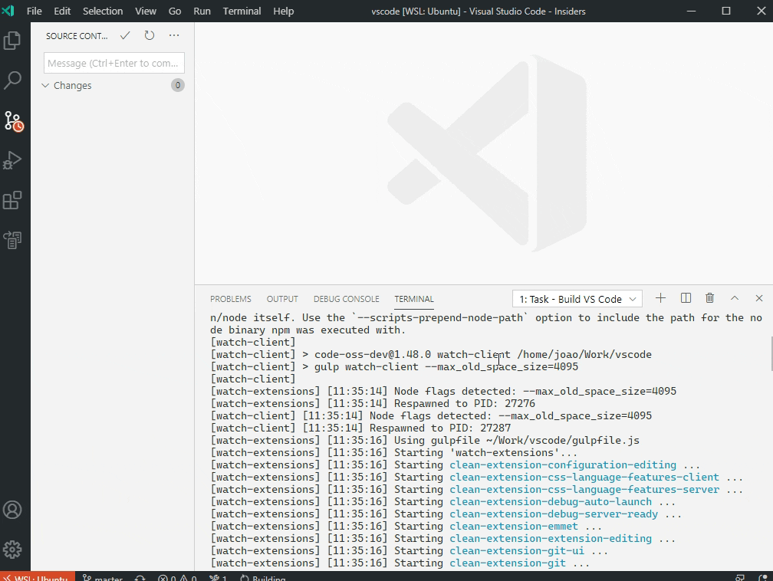Open more Source Control actions ellipsis
Viewport: 773px width, 581px height.
tap(173, 35)
